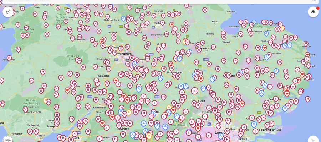The width and height of the screenshot is (321, 142).
Task: Select blue person marker below London label
Action: (221, 136)
